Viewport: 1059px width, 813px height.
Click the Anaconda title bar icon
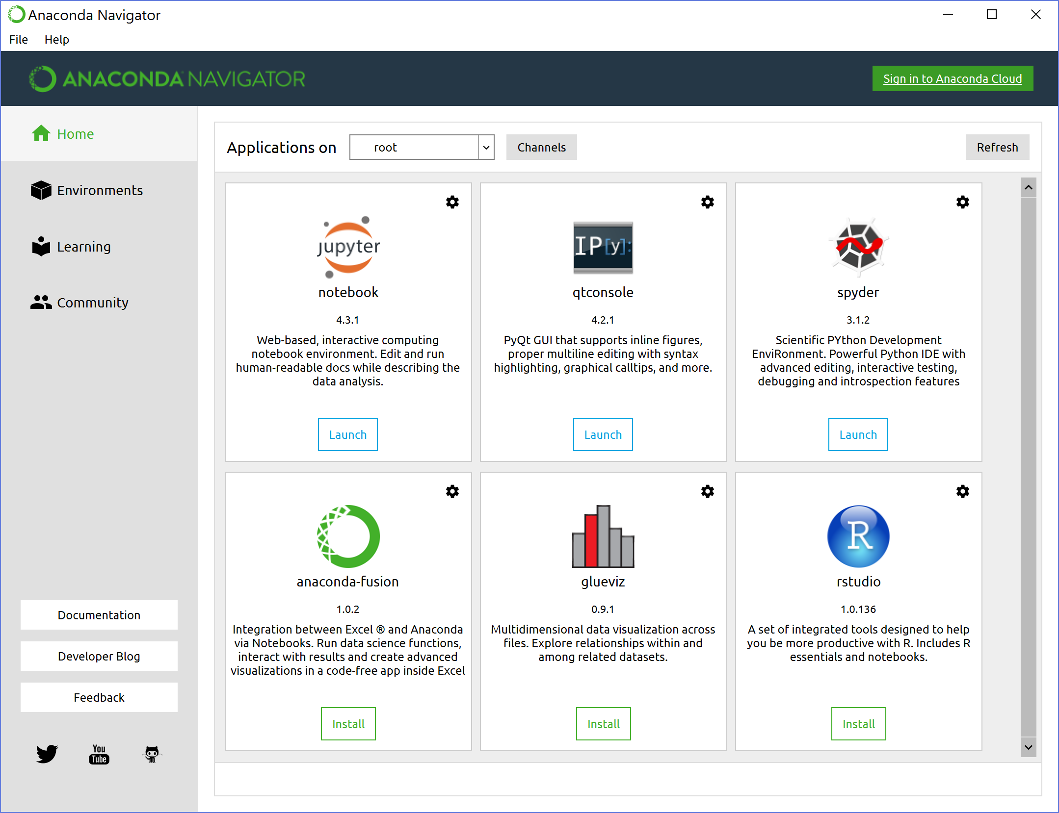click(x=16, y=15)
